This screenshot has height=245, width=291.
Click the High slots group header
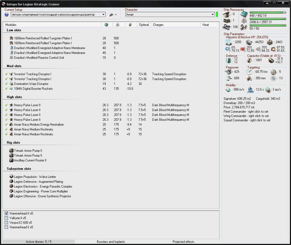tap(14, 97)
